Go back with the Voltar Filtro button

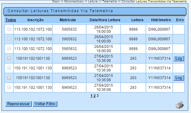[x=45, y=104]
